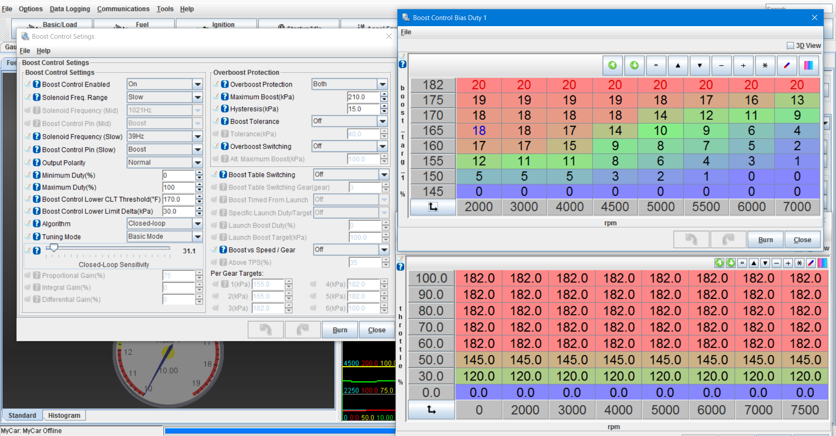The width and height of the screenshot is (836, 436).
Task: Click the color gradient icon in Bias Duty toolbar
Action: pos(809,65)
